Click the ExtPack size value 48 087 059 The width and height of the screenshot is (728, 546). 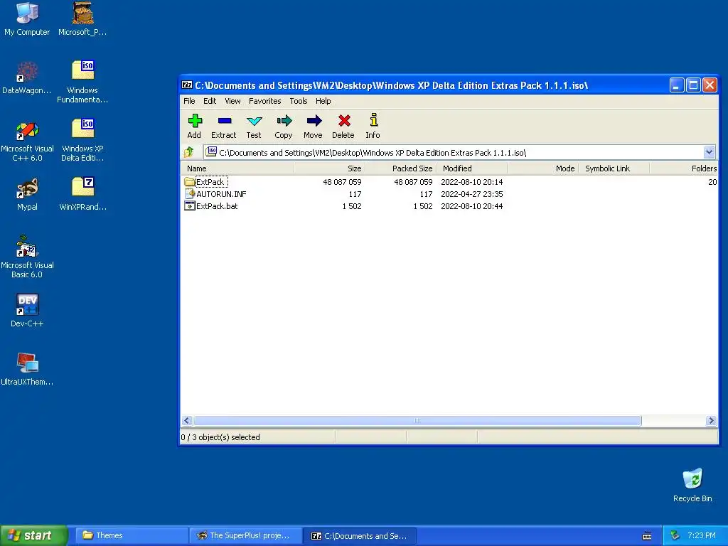342,182
